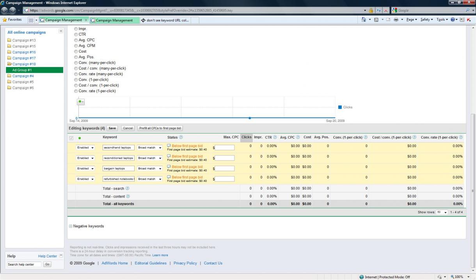Open the Enabled status dropdown for reconditioned laptops

(85, 158)
